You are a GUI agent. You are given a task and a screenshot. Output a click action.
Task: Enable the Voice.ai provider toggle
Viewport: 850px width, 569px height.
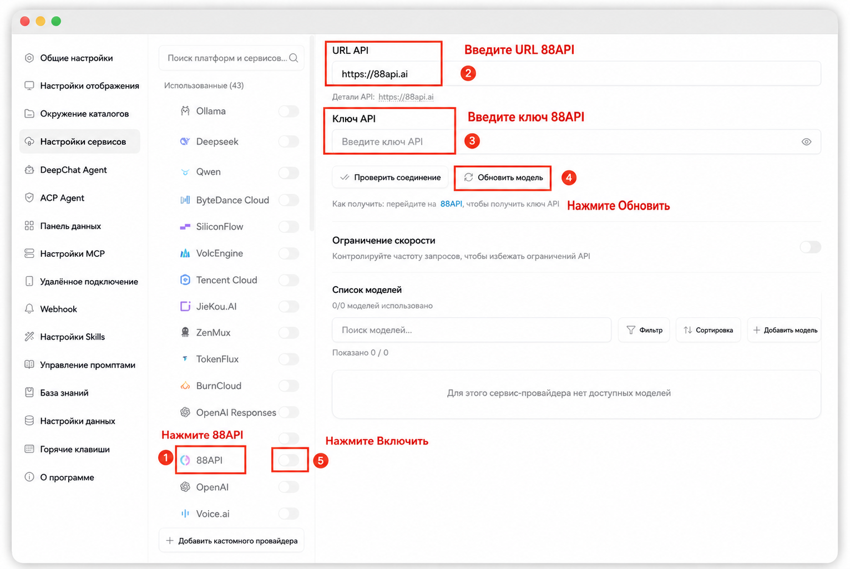coord(289,514)
